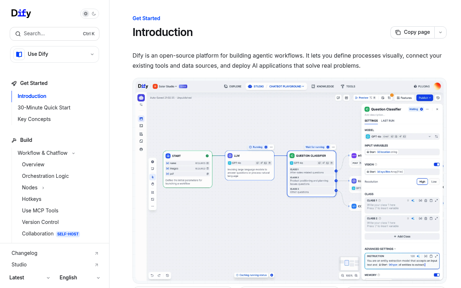Viewport: 461px width, 288px height.
Task: Click the Get Started breadcrumb above Introduction
Action: coord(146,18)
